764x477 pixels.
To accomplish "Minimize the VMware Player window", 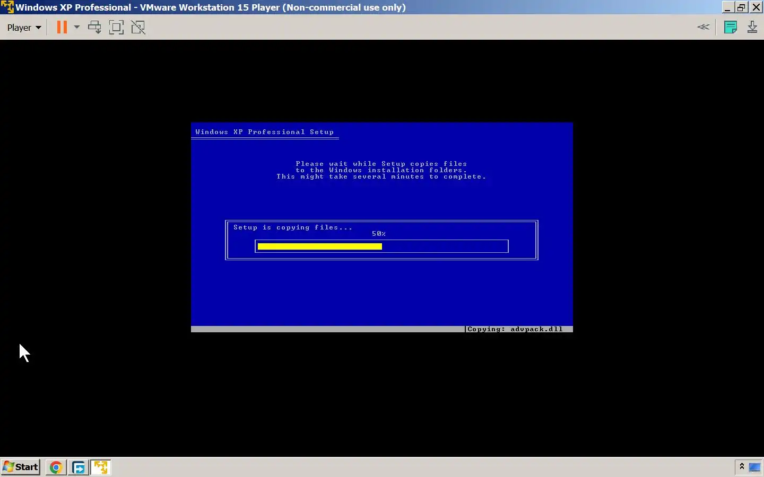I will click(x=727, y=7).
